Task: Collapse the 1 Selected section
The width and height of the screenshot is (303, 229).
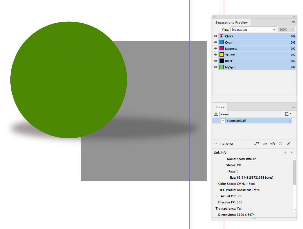Action: point(216,144)
